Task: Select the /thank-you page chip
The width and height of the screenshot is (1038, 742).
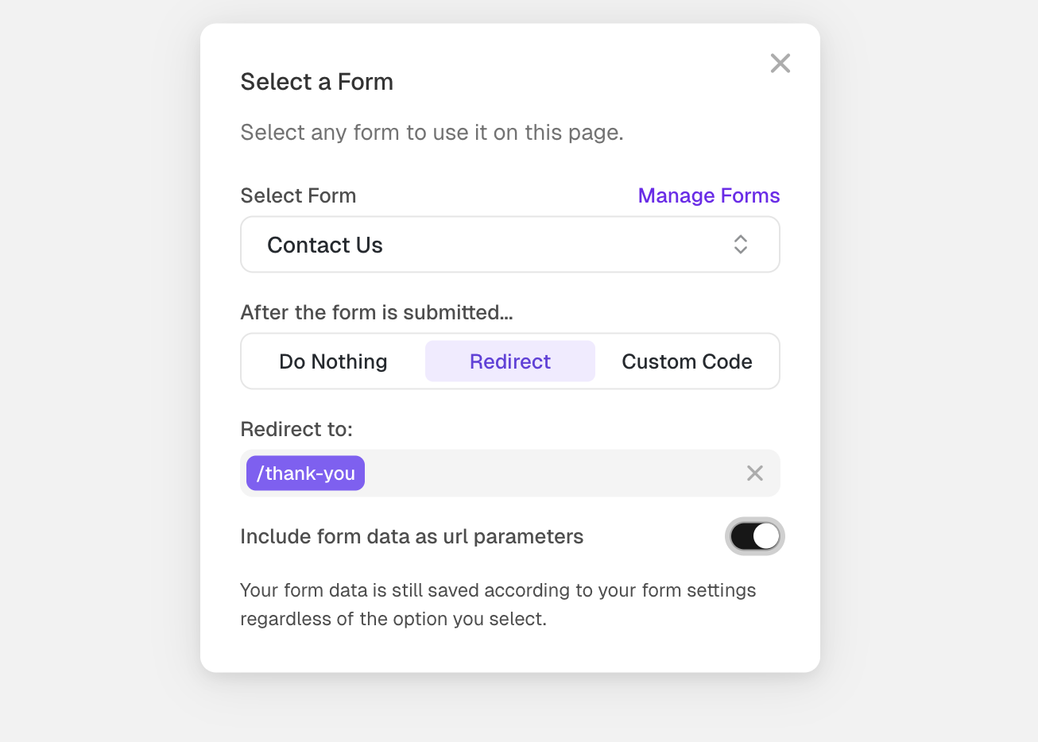Action: [306, 473]
